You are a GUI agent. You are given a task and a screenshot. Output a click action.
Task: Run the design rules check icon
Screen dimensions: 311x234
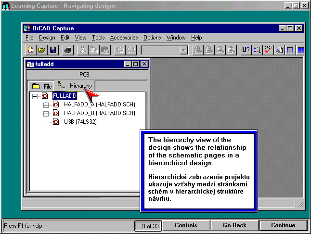click(x=268, y=50)
